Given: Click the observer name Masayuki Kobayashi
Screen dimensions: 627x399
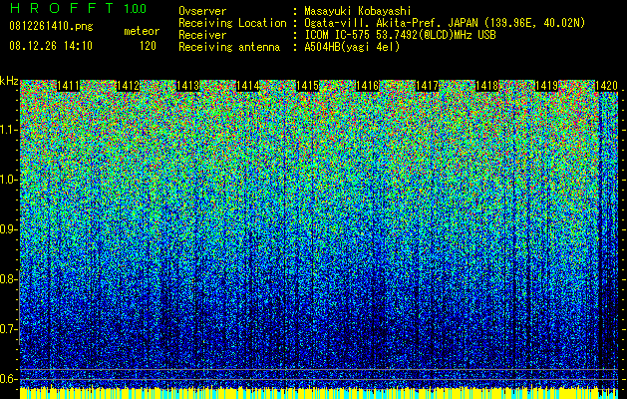Looking at the screenshot, I should pyautogui.click(x=358, y=12).
